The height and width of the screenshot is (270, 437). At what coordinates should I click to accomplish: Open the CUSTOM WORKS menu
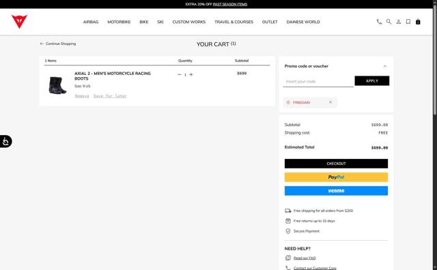click(x=189, y=22)
